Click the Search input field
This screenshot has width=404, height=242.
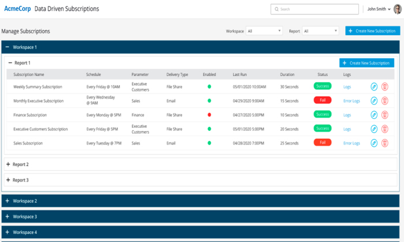tap(315, 9)
